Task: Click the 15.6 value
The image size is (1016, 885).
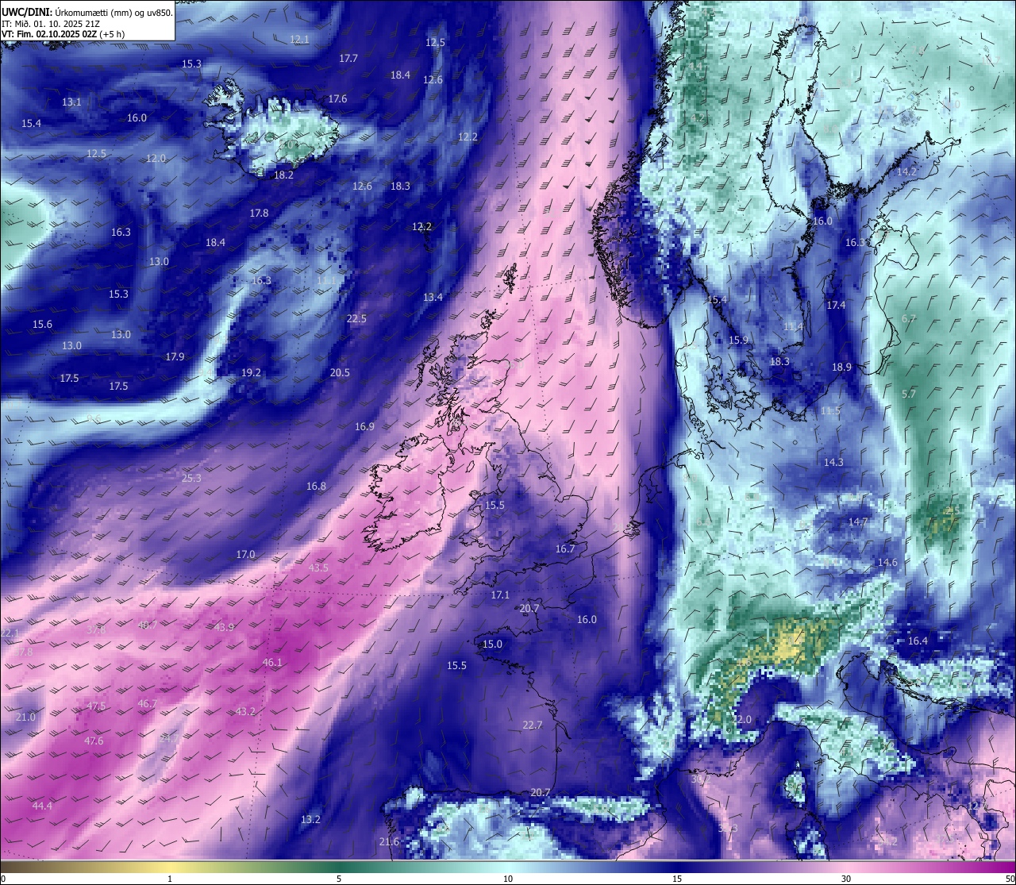Action: click(x=42, y=325)
